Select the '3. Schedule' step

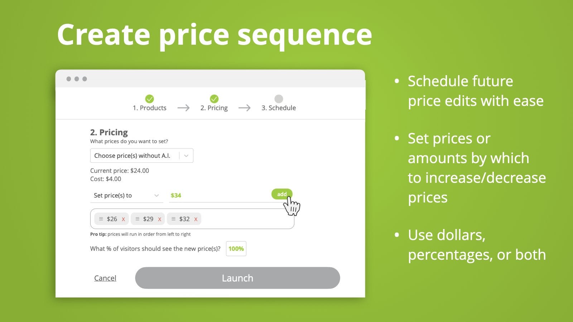pos(279,108)
